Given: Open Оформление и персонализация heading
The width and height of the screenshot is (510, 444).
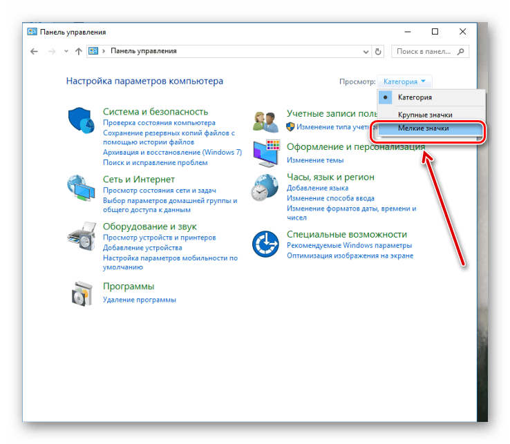Looking at the screenshot, I should [x=356, y=147].
